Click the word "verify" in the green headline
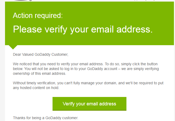The image size is (175, 121). (x=55, y=29)
